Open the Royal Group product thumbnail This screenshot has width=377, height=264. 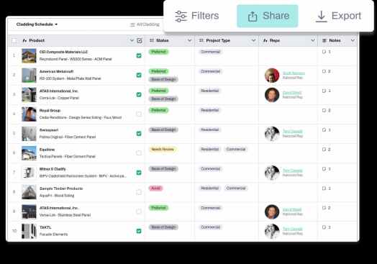tap(29, 114)
